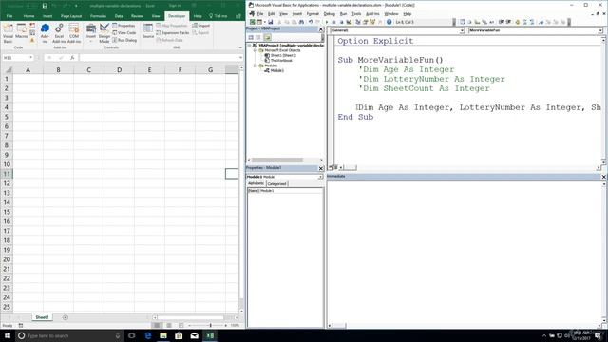The width and height of the screenshot is (608, 342).
Task: Open the Insert menu in VBA editor
Action: pos(297,14)
